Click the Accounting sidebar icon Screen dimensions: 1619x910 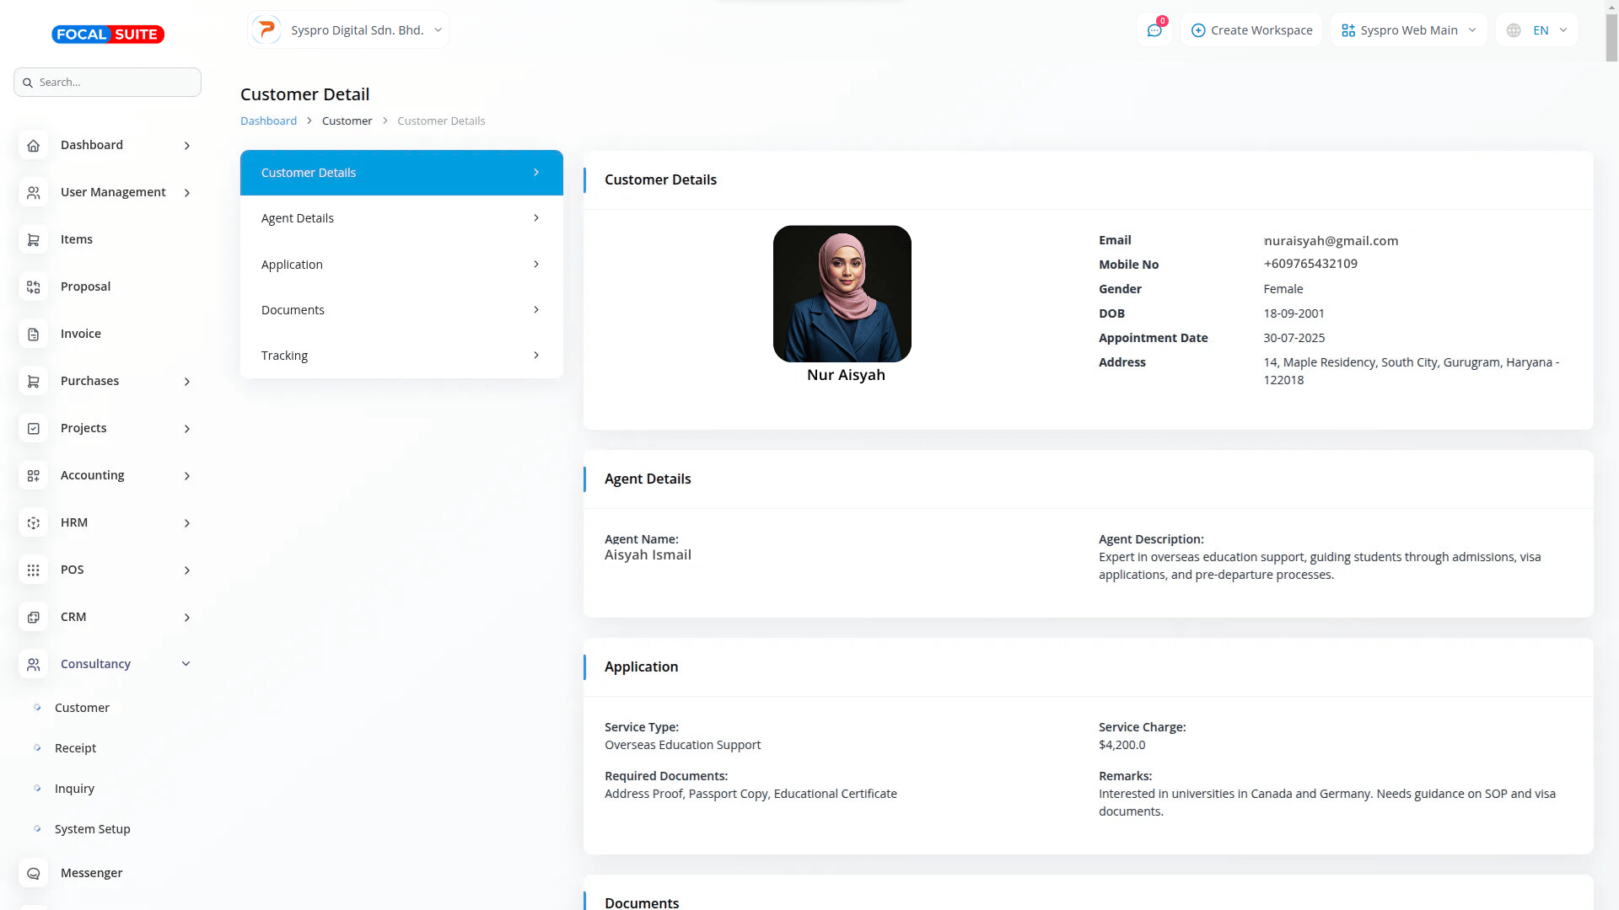[33, 475]
